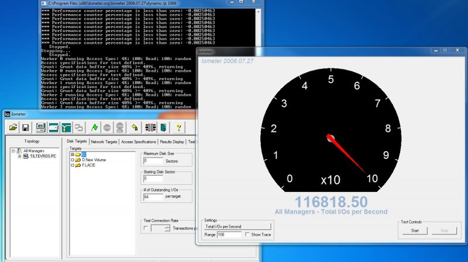Screen dimensions: 468x262
Task: Switch to the Network Targets tab
Action: [x=104, y=142]
